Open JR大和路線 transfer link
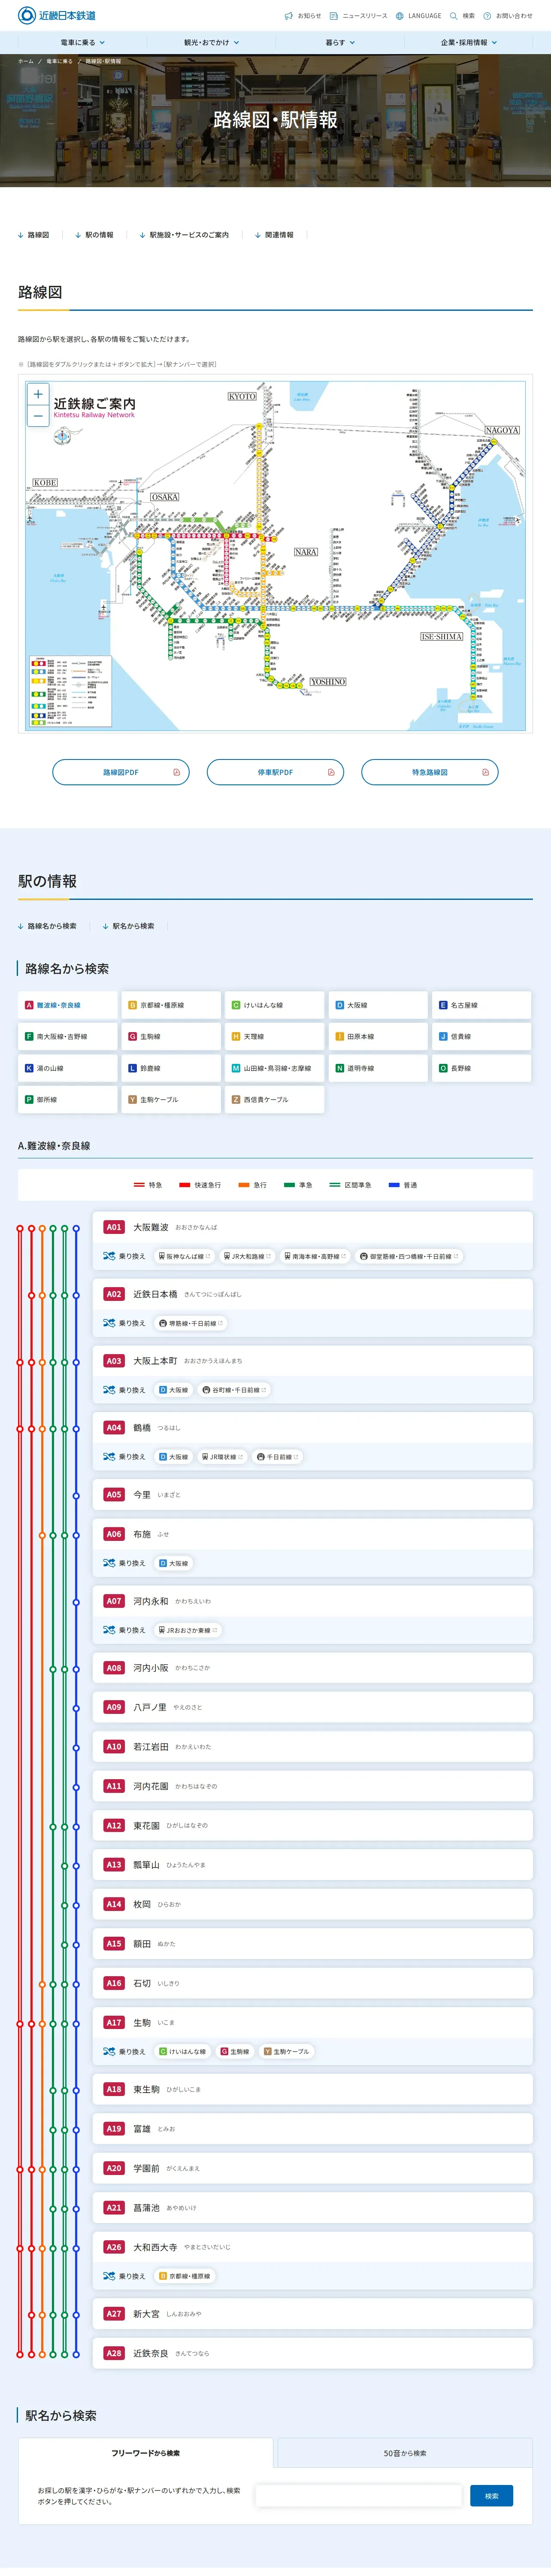Screen dimensions: 551x2576 247,1256
